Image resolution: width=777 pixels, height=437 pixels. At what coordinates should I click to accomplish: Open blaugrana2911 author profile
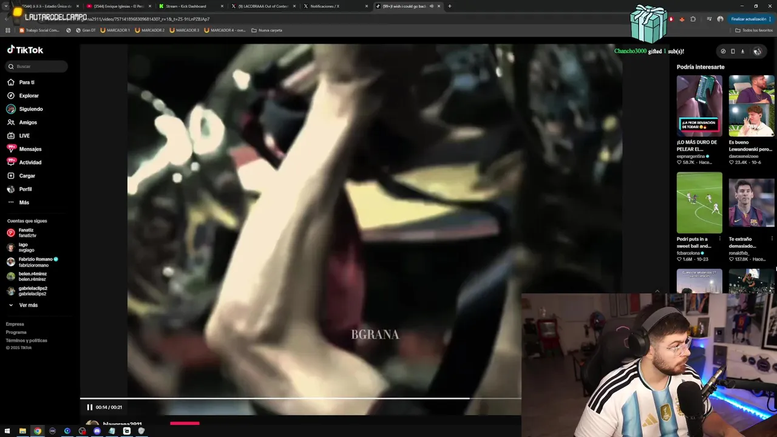point(122,425)
